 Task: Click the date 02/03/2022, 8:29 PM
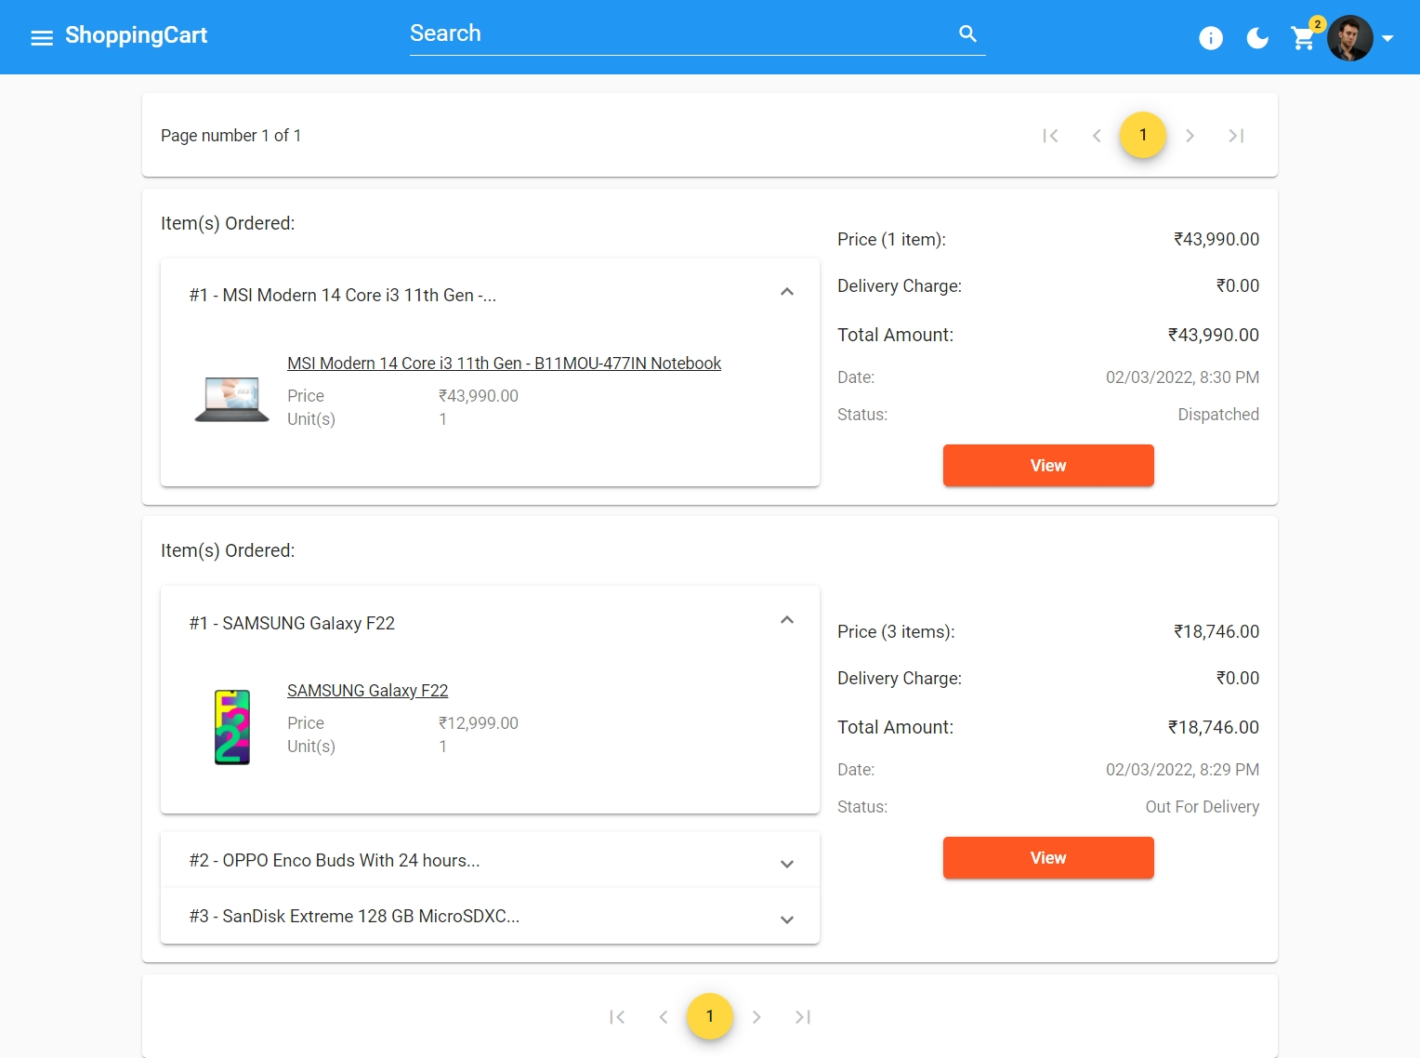tap(1182, 770)
